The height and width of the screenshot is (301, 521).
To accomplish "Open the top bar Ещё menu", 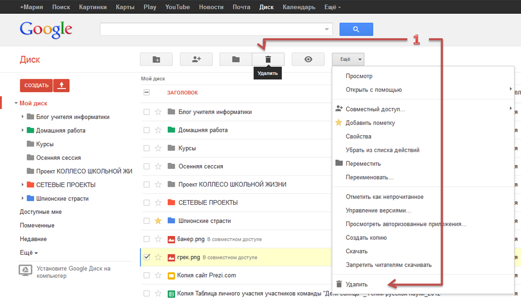I will pyautogui.click(x=332, y=7).
